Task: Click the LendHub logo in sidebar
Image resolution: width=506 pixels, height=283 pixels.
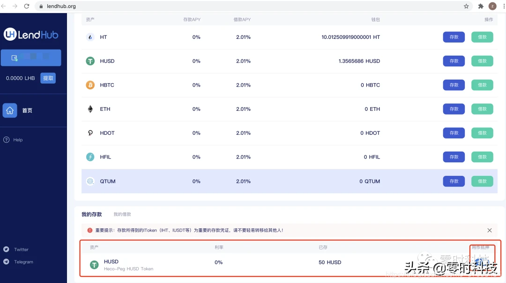Action: coord(31,34)
